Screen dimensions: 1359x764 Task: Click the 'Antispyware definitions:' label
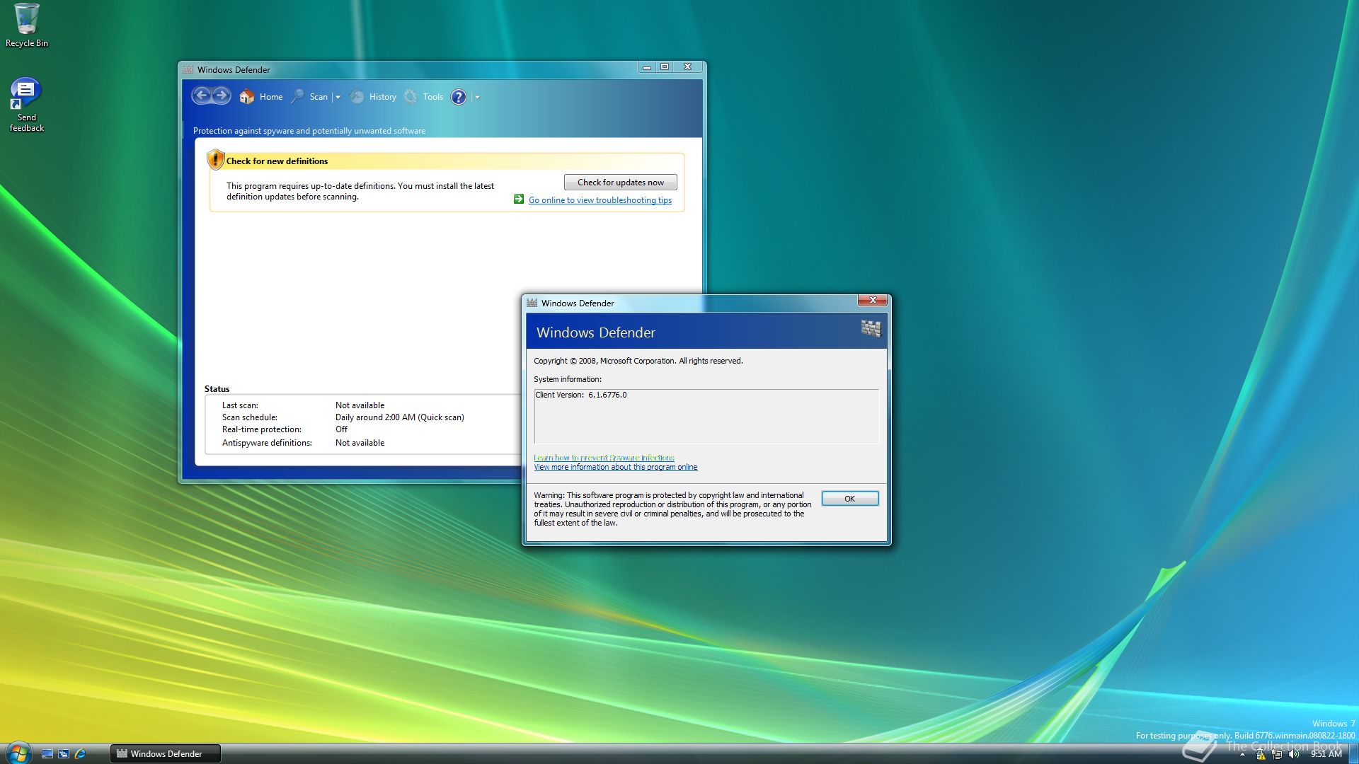point(267,443)
